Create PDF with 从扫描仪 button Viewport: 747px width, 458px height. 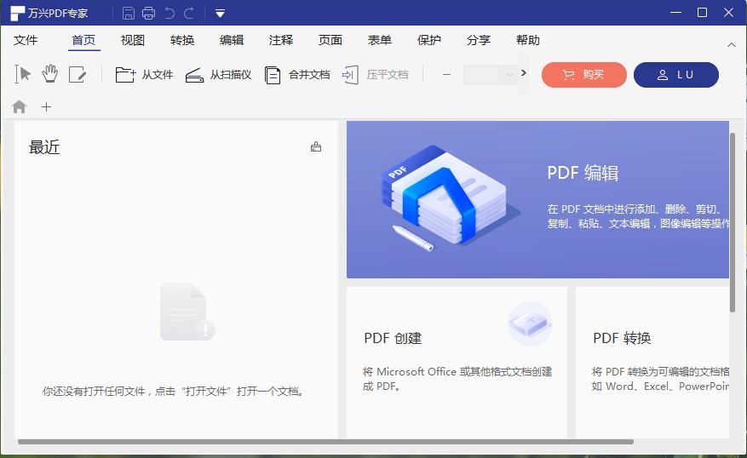[x=218, y=75]
